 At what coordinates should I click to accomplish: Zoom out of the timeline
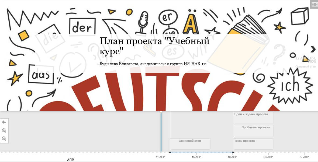tap(4, 139)
